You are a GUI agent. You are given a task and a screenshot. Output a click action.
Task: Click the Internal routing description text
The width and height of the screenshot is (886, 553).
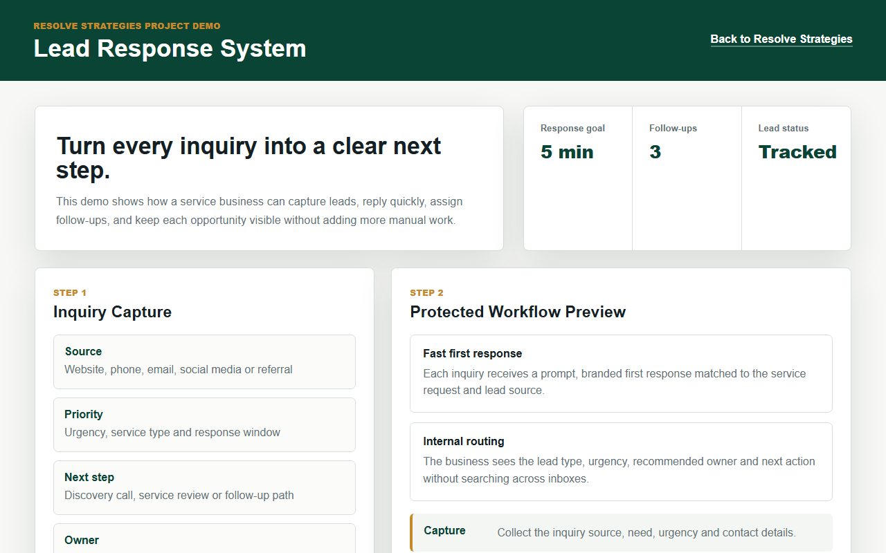click(620, 469)
